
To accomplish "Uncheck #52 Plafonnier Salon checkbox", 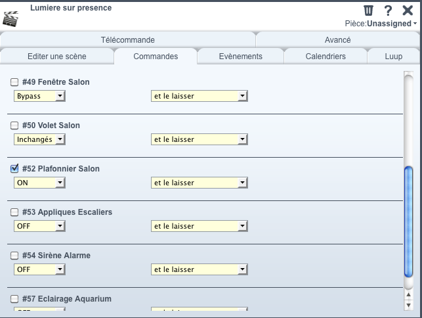I will (14, 169).
